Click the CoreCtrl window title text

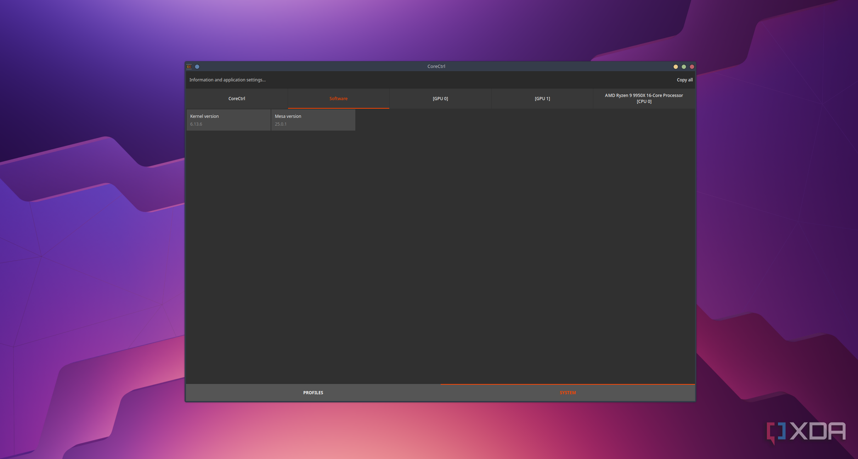click(436, 67)
